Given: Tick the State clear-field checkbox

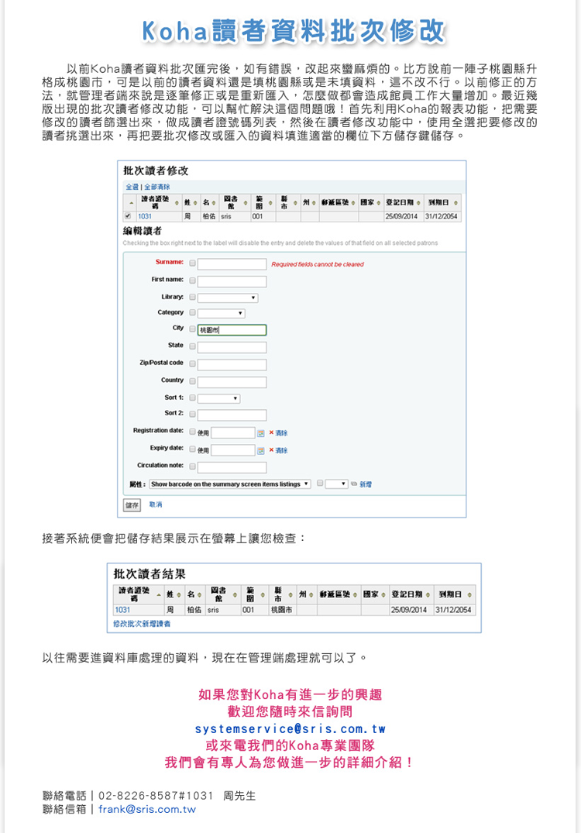Looking at the screenshot, I should click(192, 346).
